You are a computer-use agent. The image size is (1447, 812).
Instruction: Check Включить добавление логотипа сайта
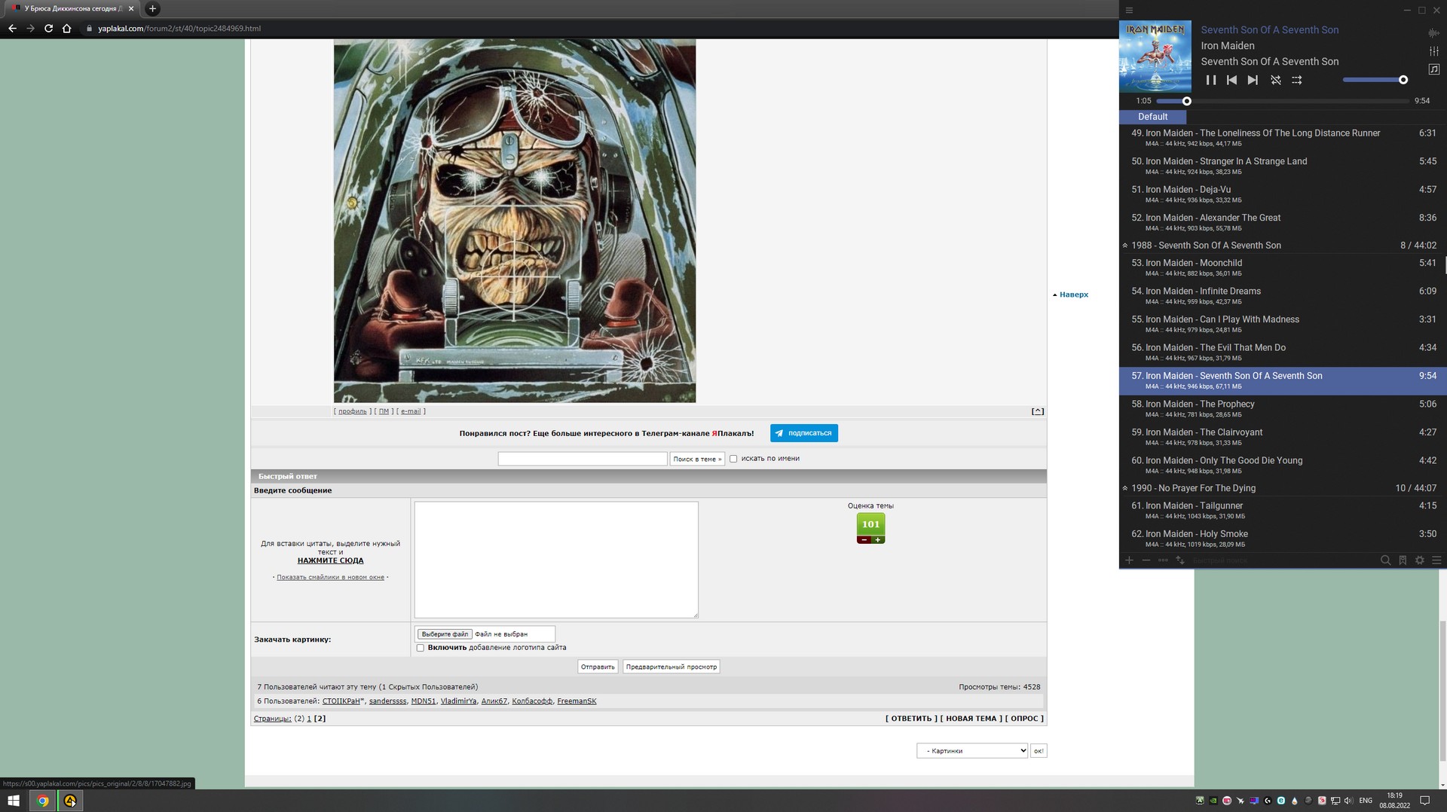pyautogui.click(x=421, y=648)
